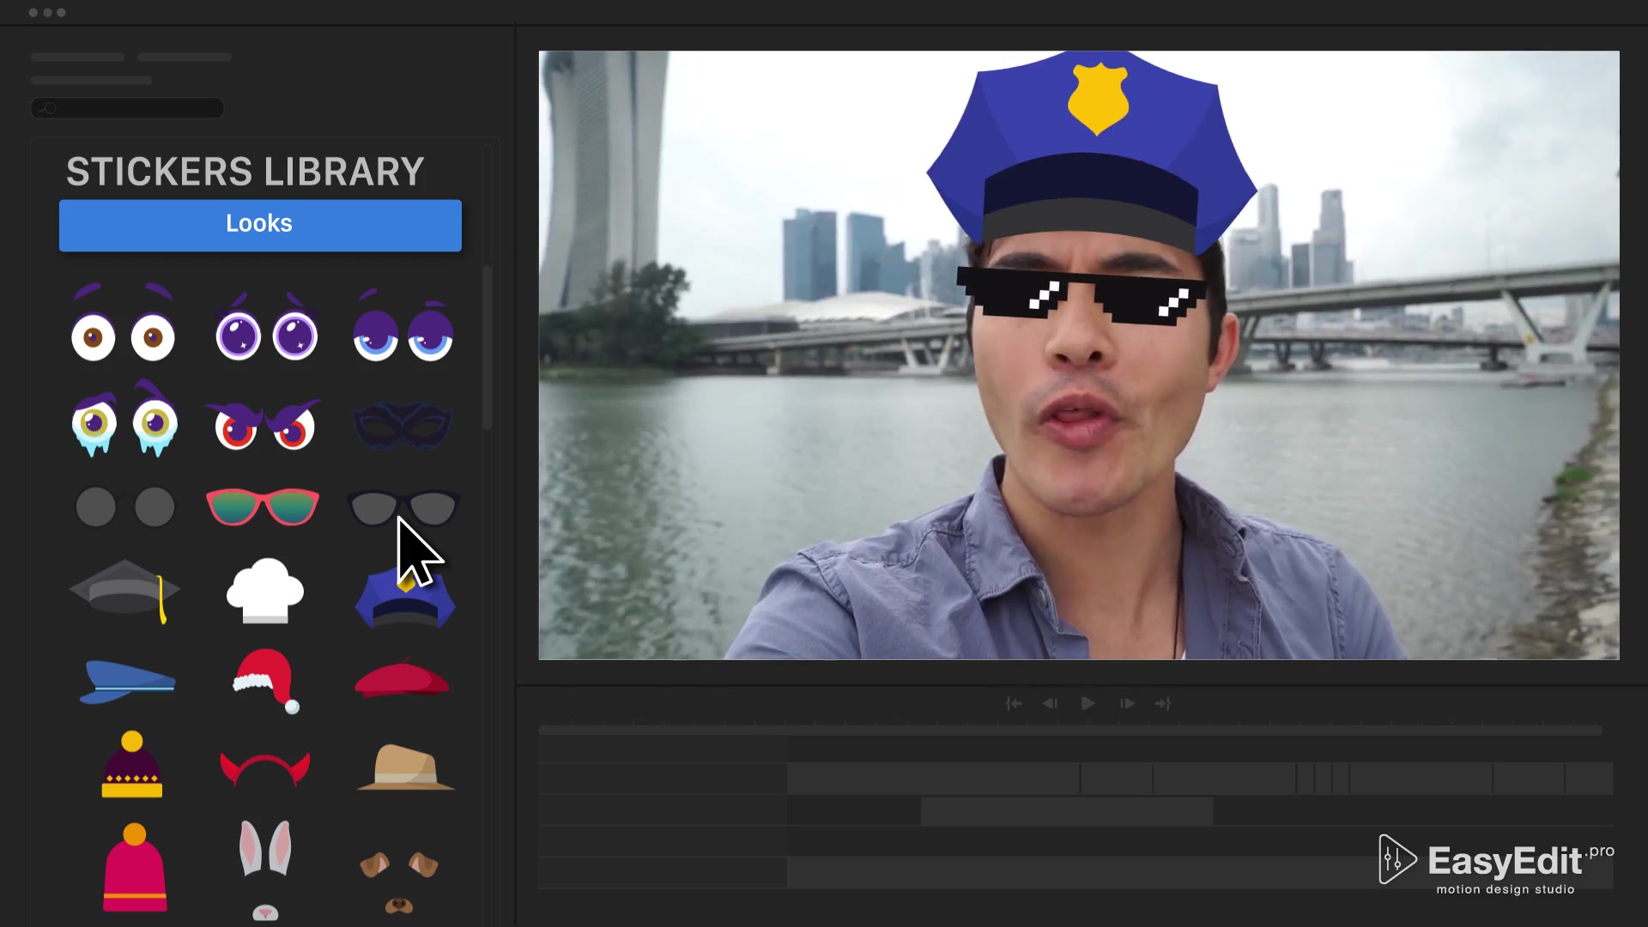Pick the red-framed gradient sunglasses sticker

coord(263,506)
